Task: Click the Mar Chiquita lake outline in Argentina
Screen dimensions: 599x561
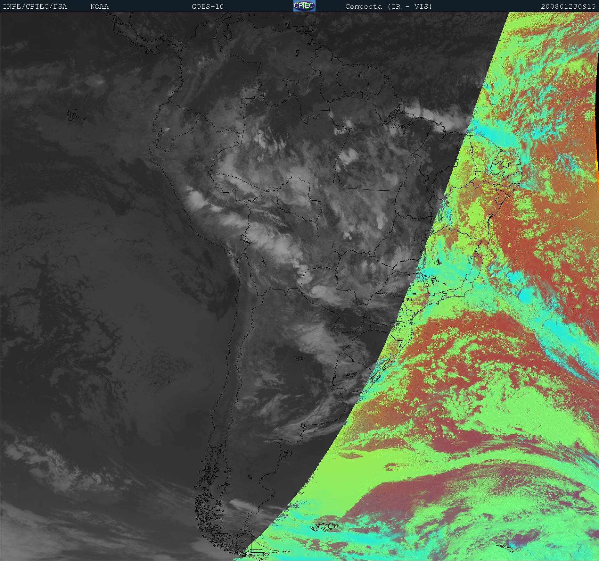Action: pyautogui.click(x=299, y=358)
